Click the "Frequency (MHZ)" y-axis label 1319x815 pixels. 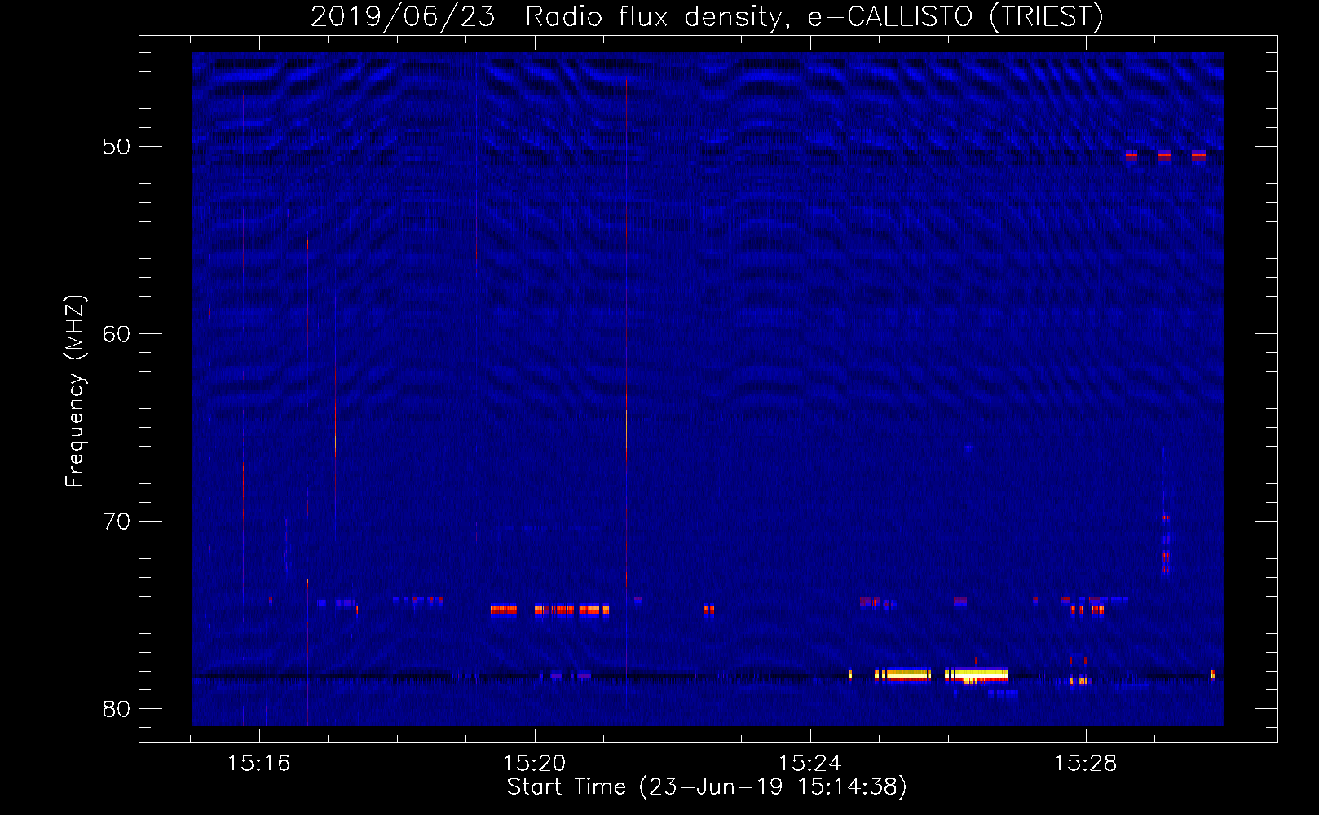(75, 391)
